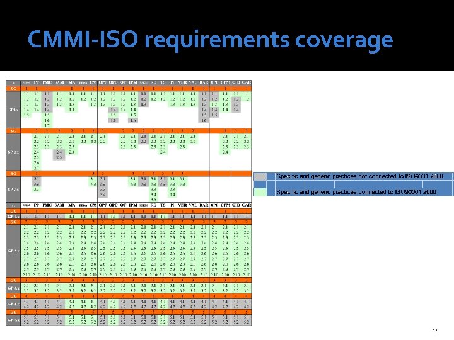Click SP 2.x cell 2.4 under QPM column
This screenshot has height=340, width=454.
pos(225,152)
